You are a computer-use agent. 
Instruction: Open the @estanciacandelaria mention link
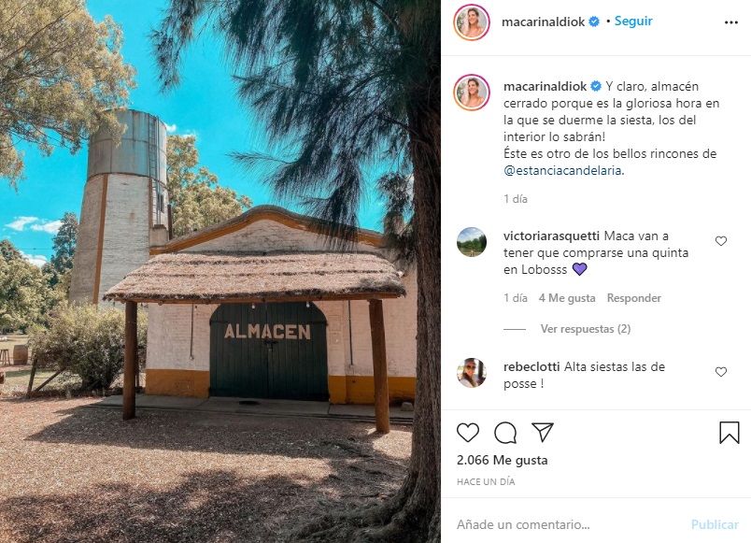(x=562, y=170)
